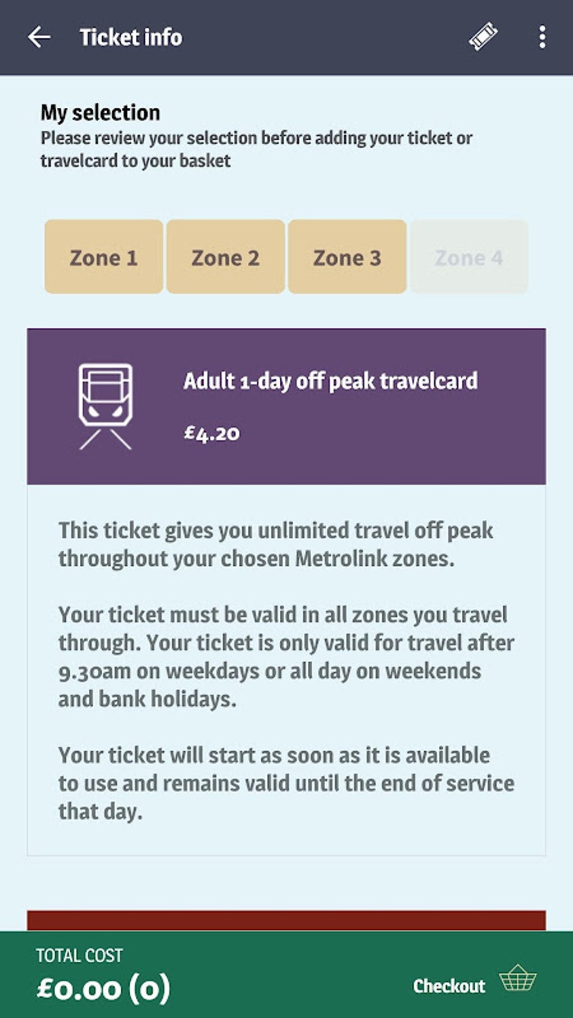This screenshot has height=1018, width=573.
Task: Tap the Ticket info header title
Action: click(x=131, y=38)
